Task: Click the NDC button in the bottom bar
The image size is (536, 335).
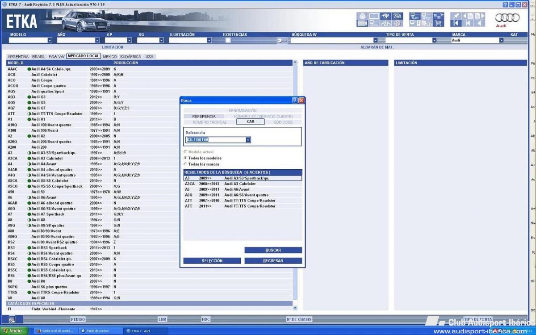Action: [x=206, y=319]
